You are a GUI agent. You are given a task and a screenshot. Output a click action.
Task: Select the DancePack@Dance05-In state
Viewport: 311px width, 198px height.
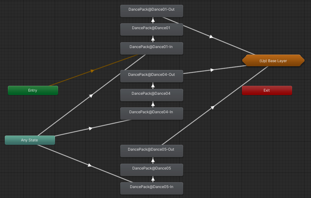151,187
